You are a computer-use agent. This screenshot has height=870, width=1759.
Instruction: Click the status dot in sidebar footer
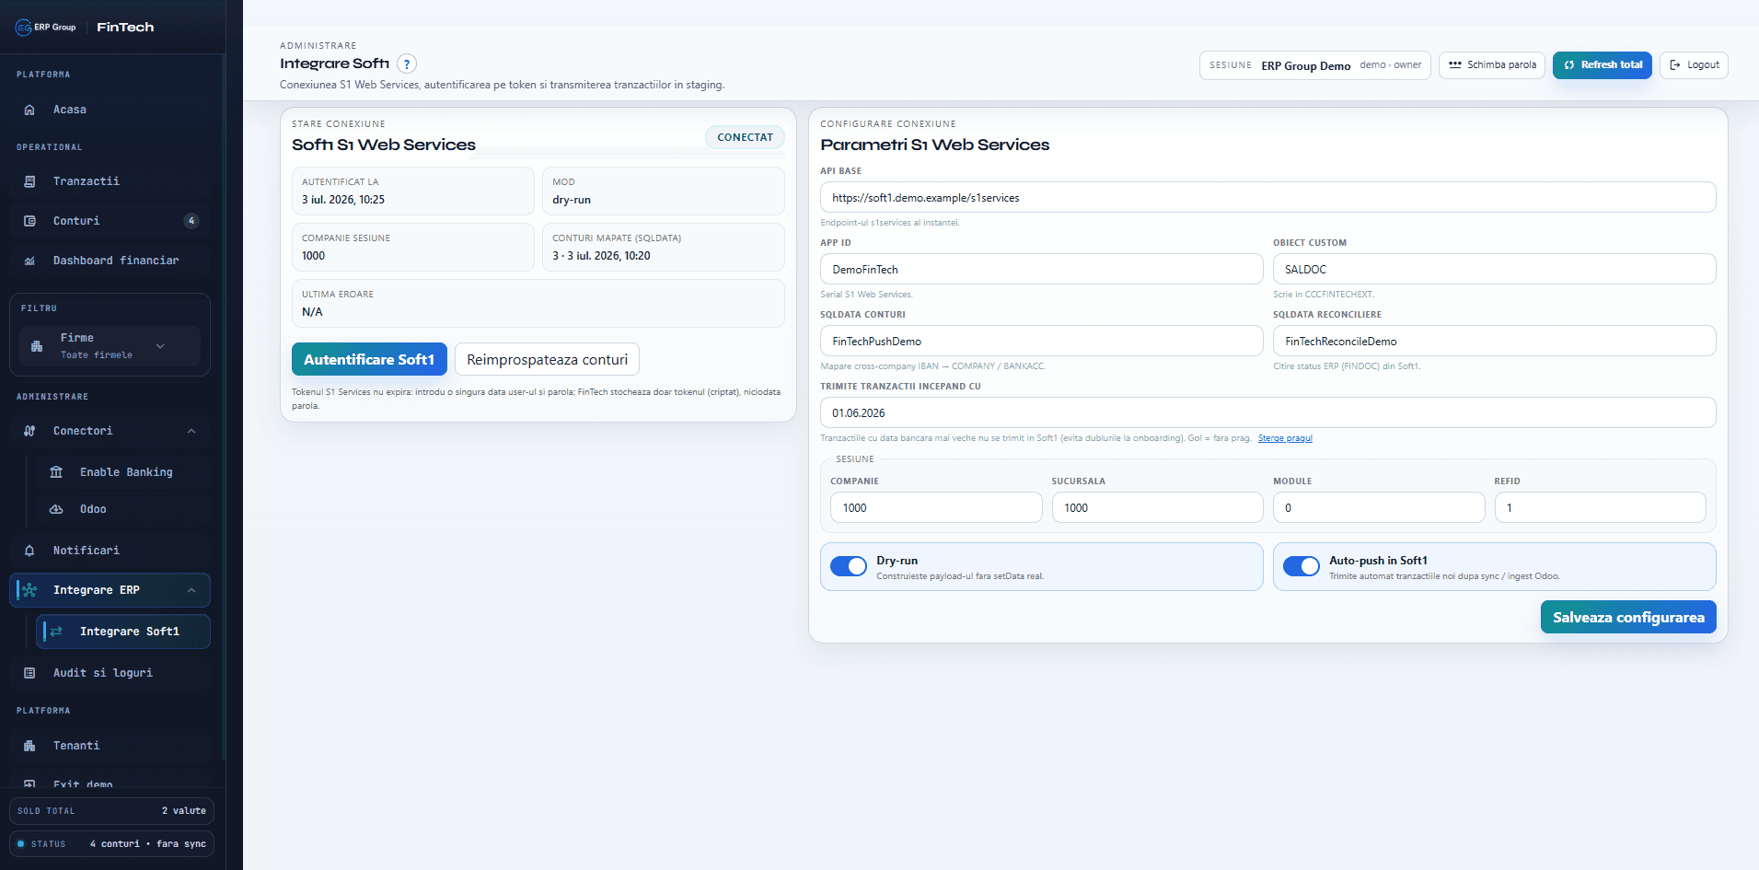21,844
